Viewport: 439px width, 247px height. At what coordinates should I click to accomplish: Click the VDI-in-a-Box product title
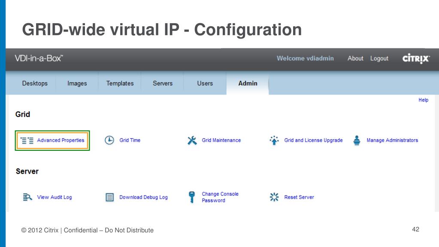39,58
